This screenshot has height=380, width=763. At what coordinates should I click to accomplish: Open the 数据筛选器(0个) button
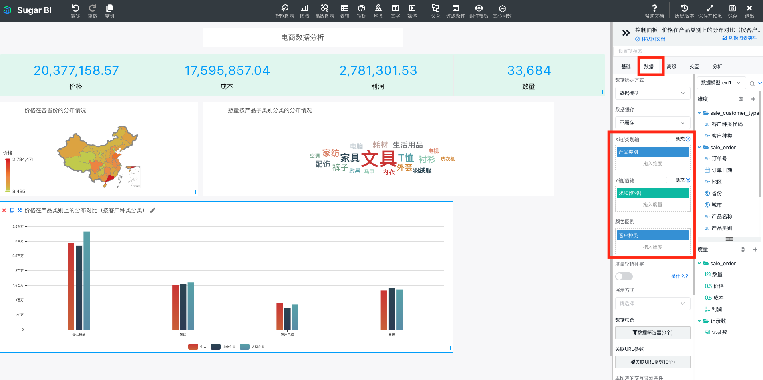coord(653,333)
